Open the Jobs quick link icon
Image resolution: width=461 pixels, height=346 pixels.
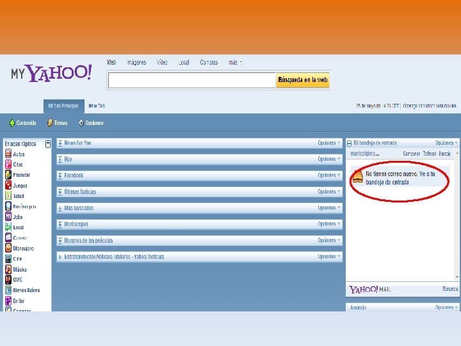pyautogui.click(x=8, y=217)
